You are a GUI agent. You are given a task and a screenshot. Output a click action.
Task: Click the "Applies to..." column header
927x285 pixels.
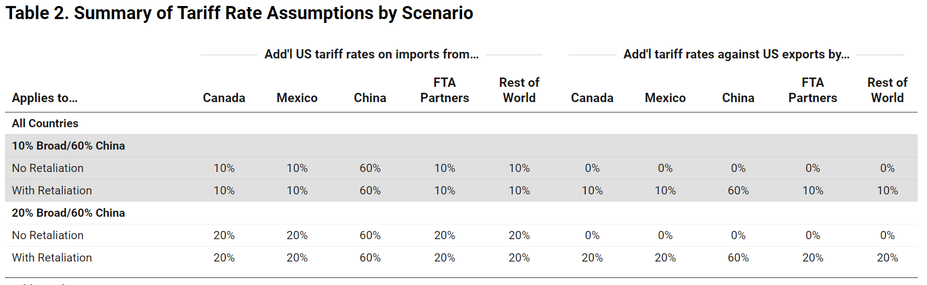pos(45,98)
